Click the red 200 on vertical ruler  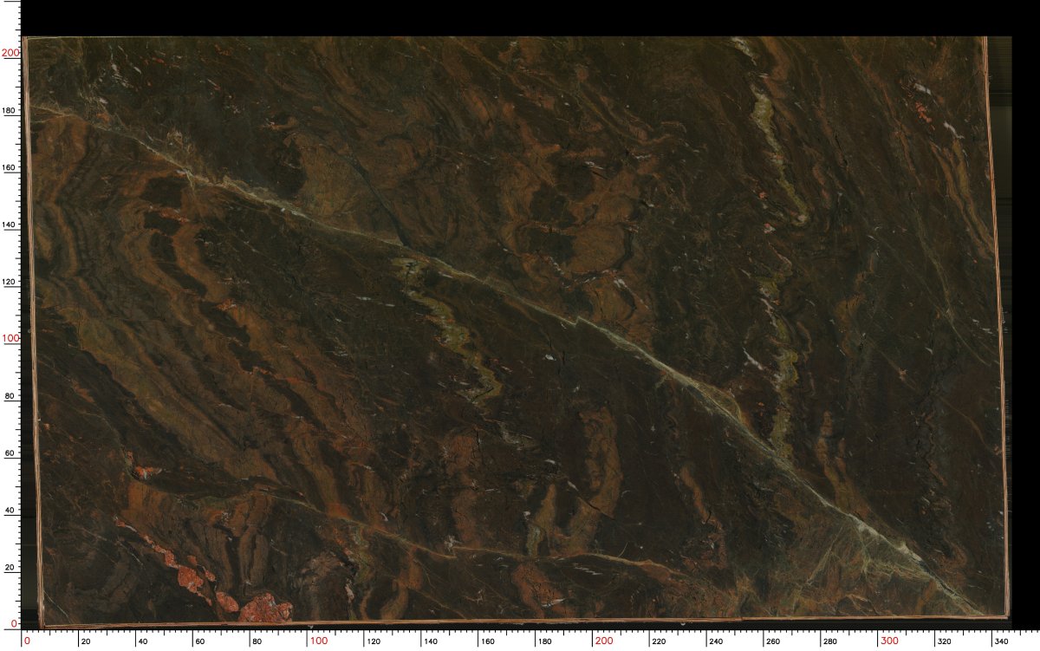[10, 53]
